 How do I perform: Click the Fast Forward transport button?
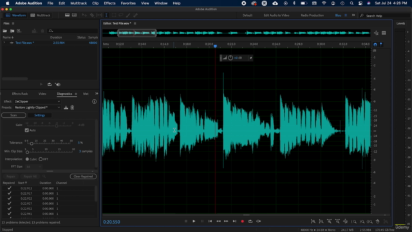tap(226, 221)
